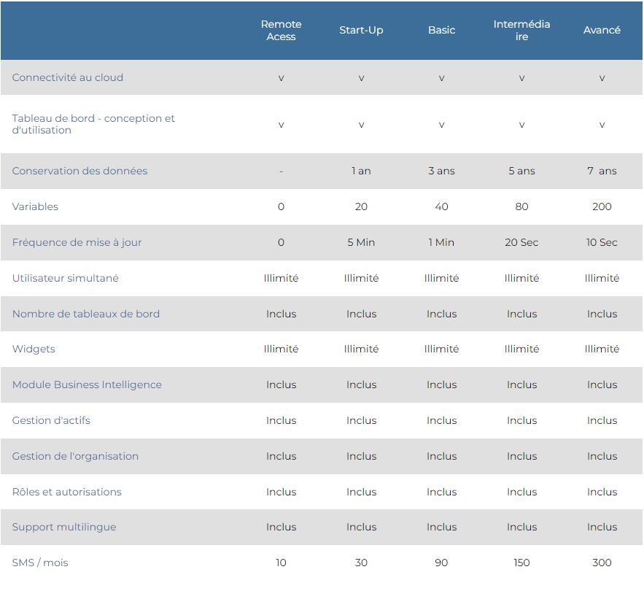Click the Tableau de bord checkmark under Start-Up
Image resolution: width=644 pixels, height=591 pixels.
click(x=361, y=125)
